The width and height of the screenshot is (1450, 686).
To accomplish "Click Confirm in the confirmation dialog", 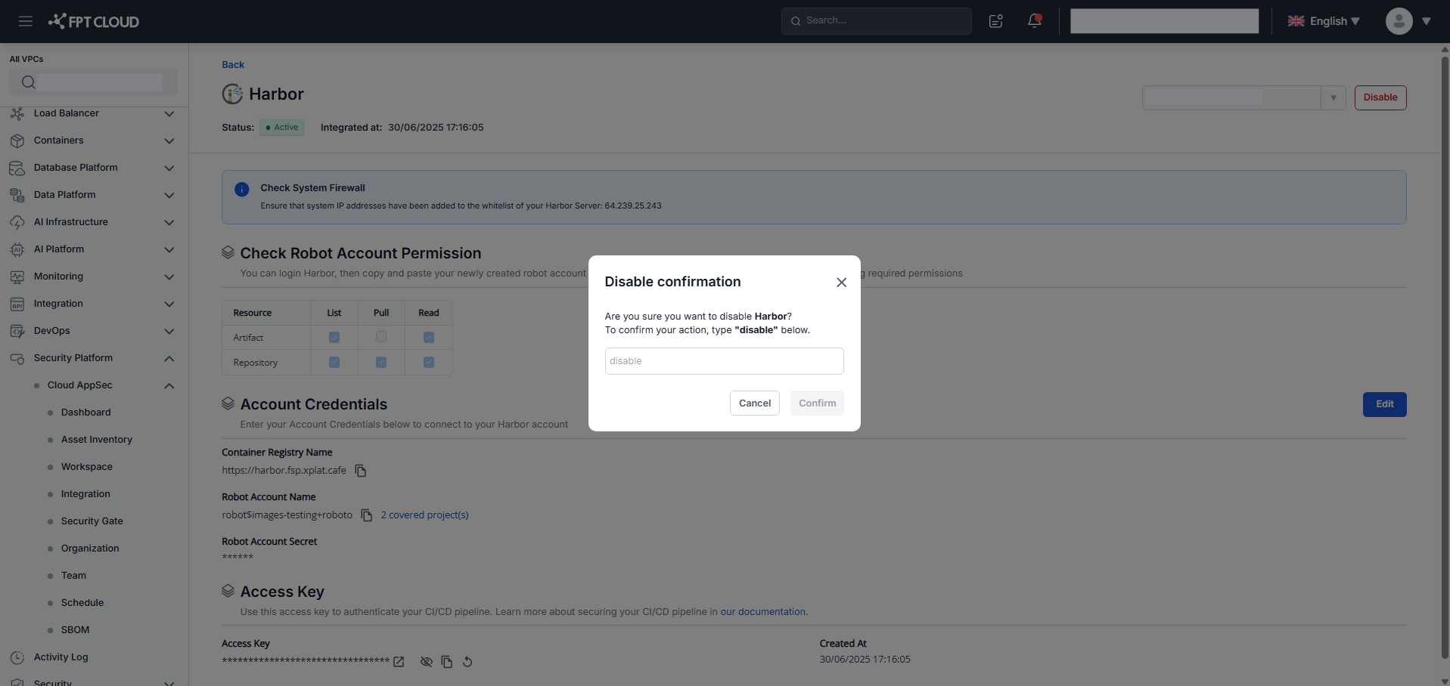I will 818,403.
